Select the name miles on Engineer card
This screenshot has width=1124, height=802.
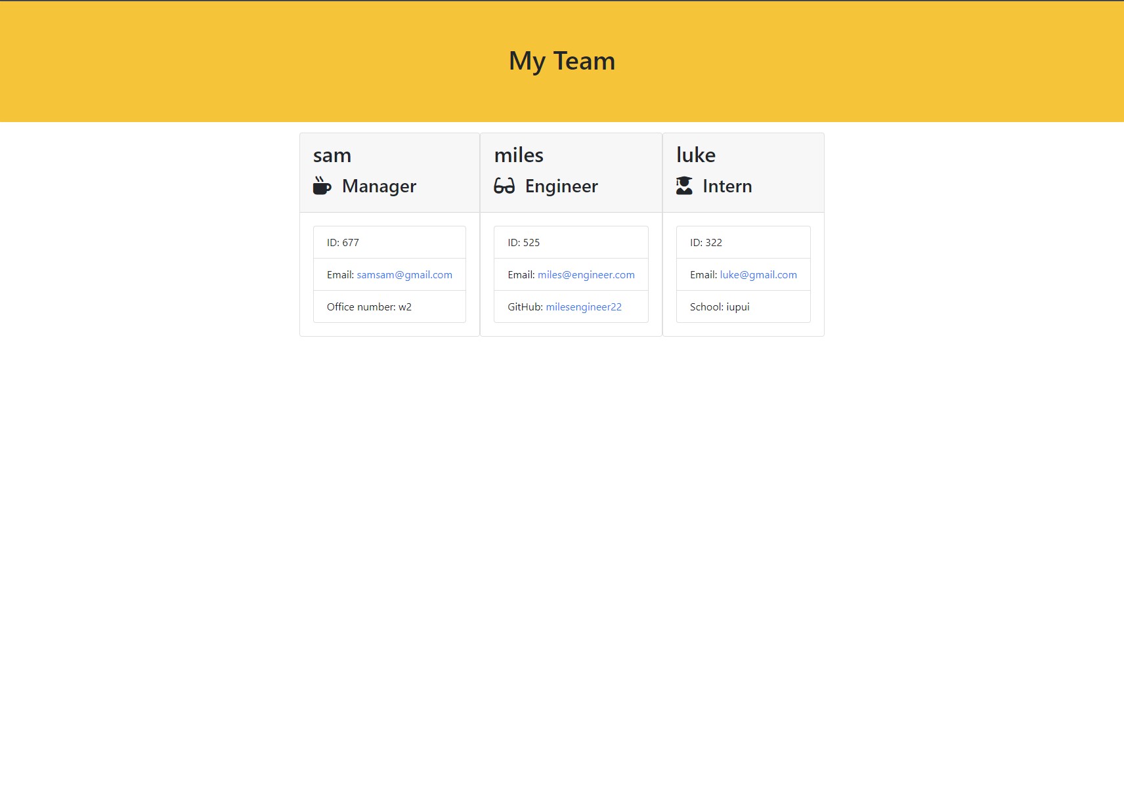click(x=519, y=156)
